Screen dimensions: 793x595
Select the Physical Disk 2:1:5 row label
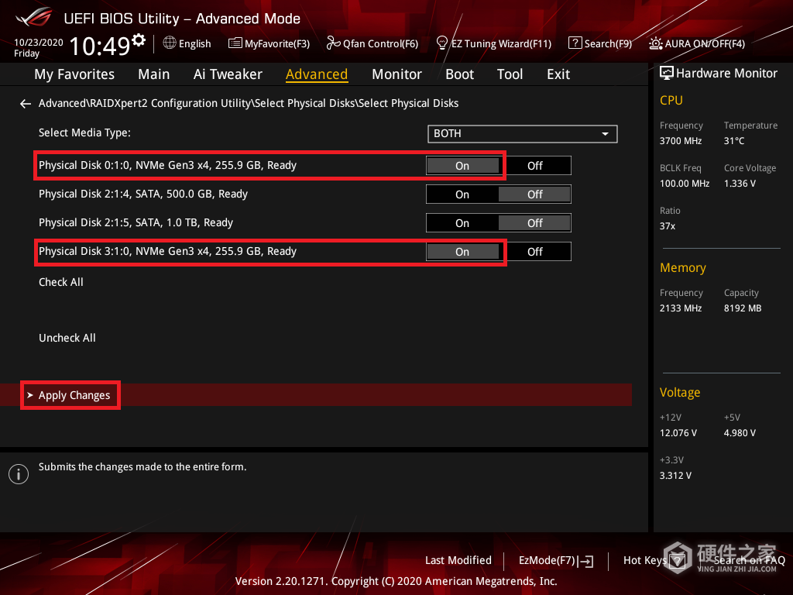click(136, 223)
